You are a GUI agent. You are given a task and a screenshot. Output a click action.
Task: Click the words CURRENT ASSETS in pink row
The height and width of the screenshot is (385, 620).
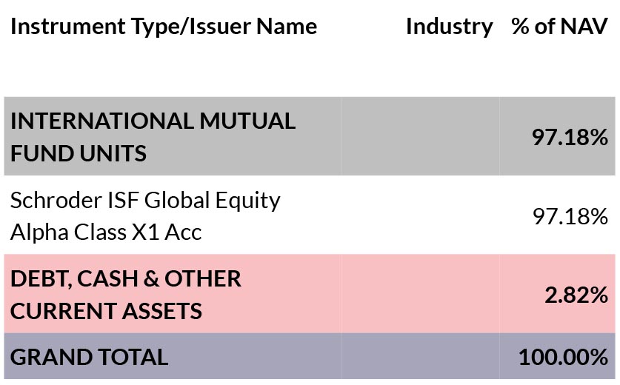[x=106, y=311]
